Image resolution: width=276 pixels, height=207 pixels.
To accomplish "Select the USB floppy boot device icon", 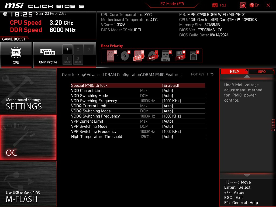I will 180,56.
